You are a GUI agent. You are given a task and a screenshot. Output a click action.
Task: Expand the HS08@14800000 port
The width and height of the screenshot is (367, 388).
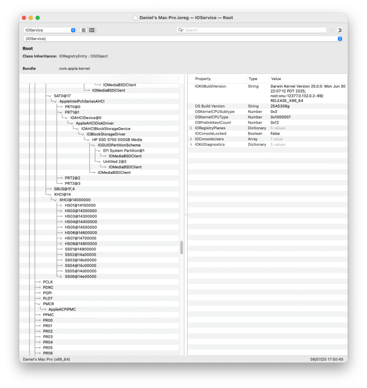pyautogui.click(x=61, y=244)
